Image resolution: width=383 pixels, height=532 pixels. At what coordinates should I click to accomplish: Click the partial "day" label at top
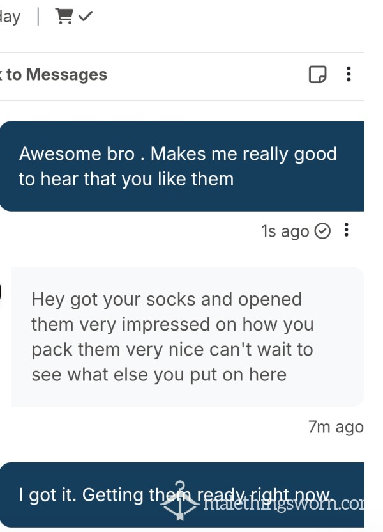10,17
